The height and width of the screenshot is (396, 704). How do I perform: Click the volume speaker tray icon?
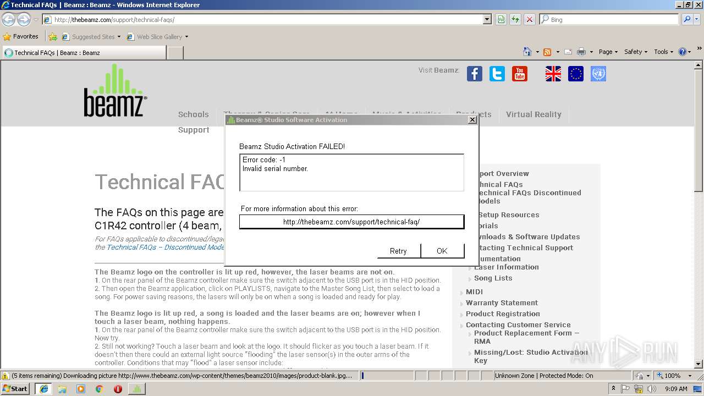click(x=652, y=389)
